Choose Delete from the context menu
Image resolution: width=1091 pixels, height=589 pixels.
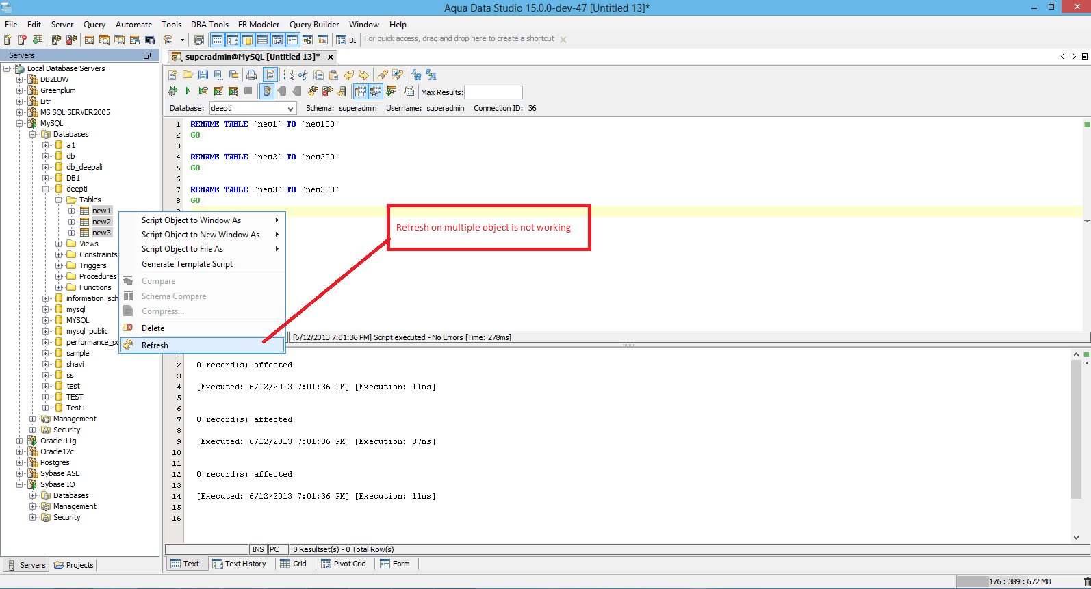pos(202,328)
